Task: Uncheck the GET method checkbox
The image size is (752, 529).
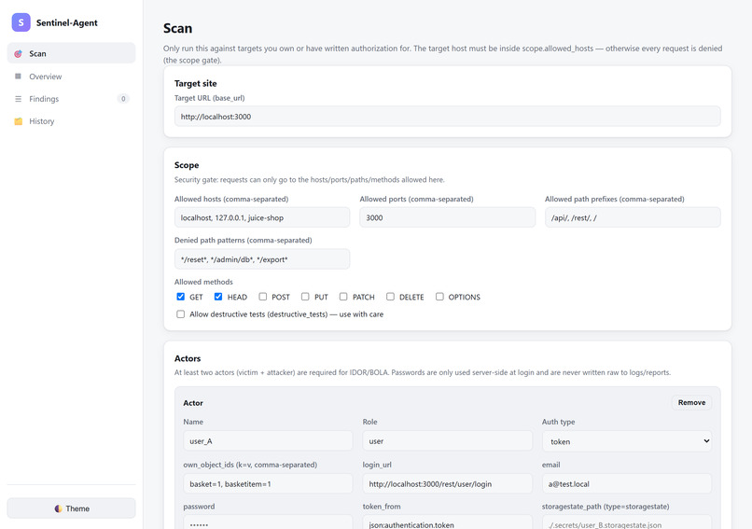Action: coord(180,297)
